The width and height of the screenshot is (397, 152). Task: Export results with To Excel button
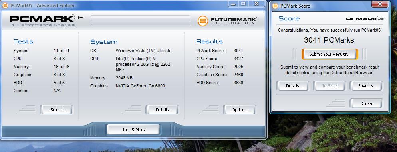click(x=330, y=86)
